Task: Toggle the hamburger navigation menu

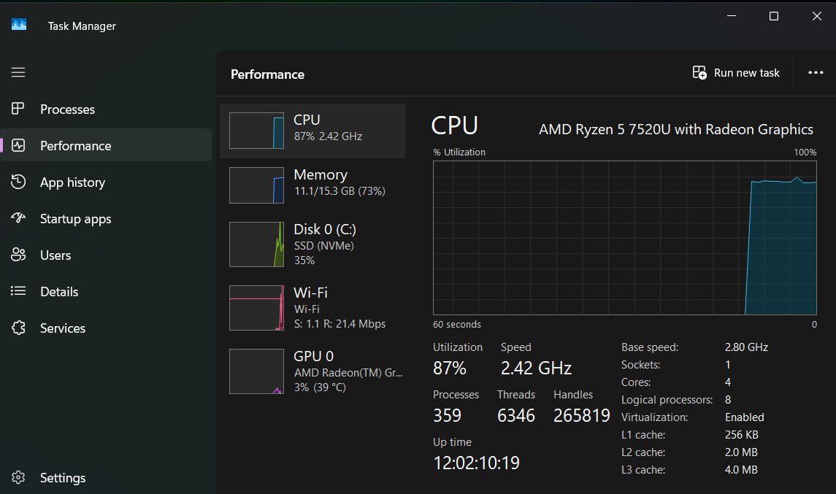Action: [18, 72]
